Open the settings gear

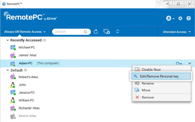click(x=180, y=18)
